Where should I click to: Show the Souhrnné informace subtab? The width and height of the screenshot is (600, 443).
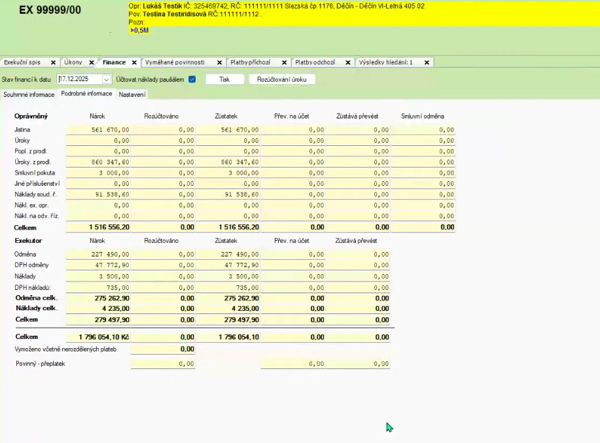28,94
